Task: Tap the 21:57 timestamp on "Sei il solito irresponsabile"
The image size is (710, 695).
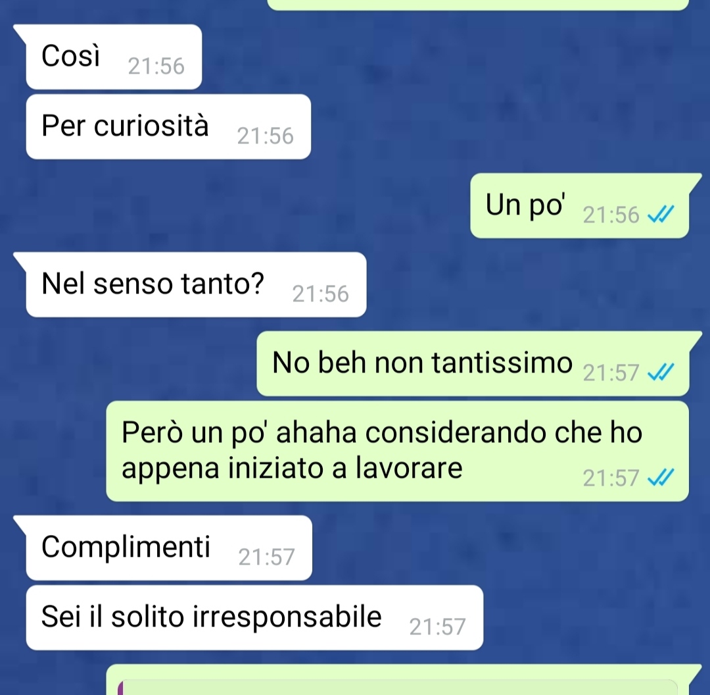Action: click(437, 627)
